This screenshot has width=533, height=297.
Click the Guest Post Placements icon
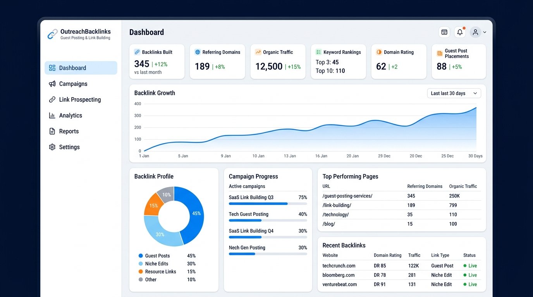440,53
